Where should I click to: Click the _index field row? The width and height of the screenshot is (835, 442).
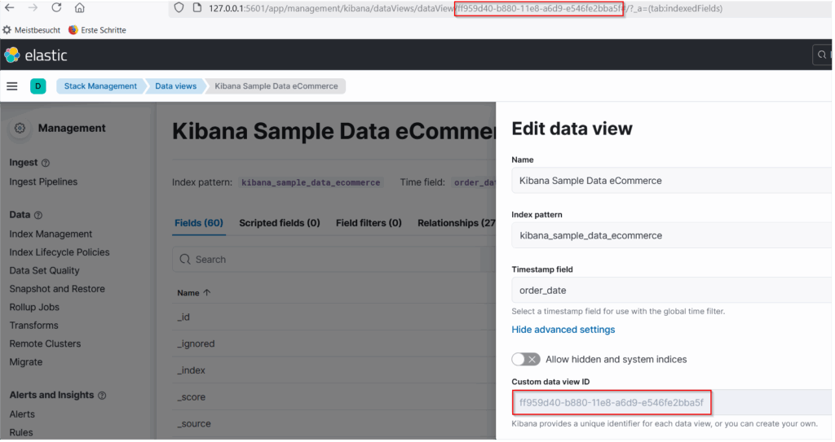pyautogui.click(x=334, y=370)
